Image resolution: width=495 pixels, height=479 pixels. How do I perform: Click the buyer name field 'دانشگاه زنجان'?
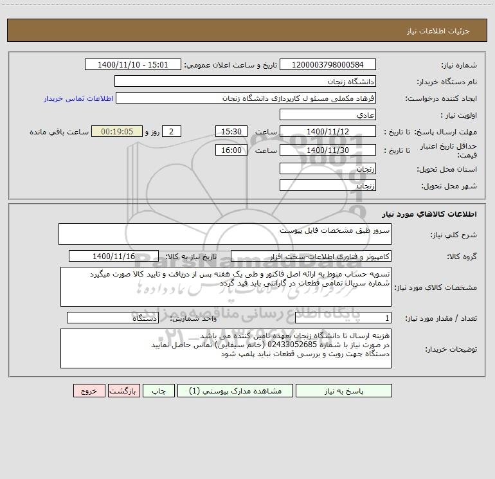click(245, 81)
